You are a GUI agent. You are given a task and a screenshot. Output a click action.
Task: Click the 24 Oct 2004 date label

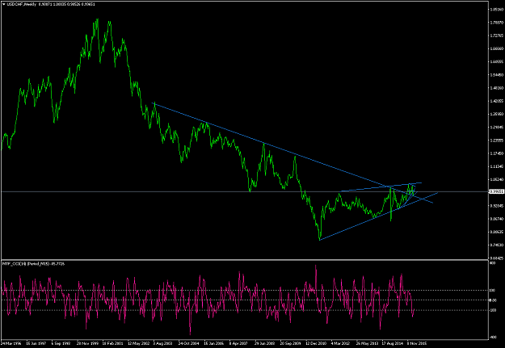coord(188,343)
